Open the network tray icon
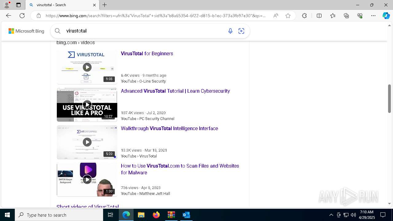 (x=346, y=215)
